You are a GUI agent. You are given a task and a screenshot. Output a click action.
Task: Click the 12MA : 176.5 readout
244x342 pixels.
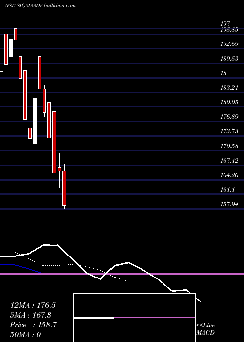[x=33, y=305]
